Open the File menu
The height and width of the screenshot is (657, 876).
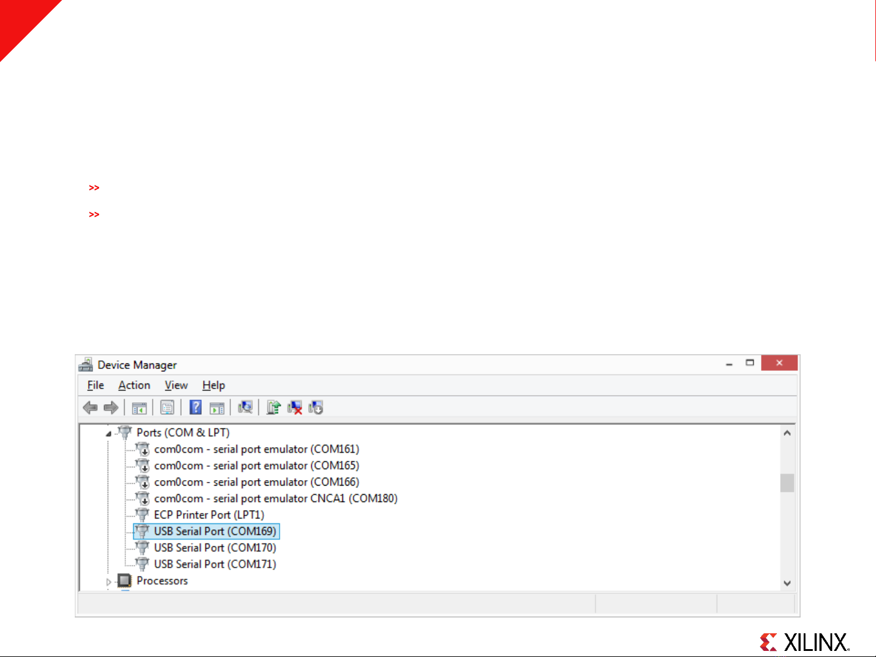[95, 385]
